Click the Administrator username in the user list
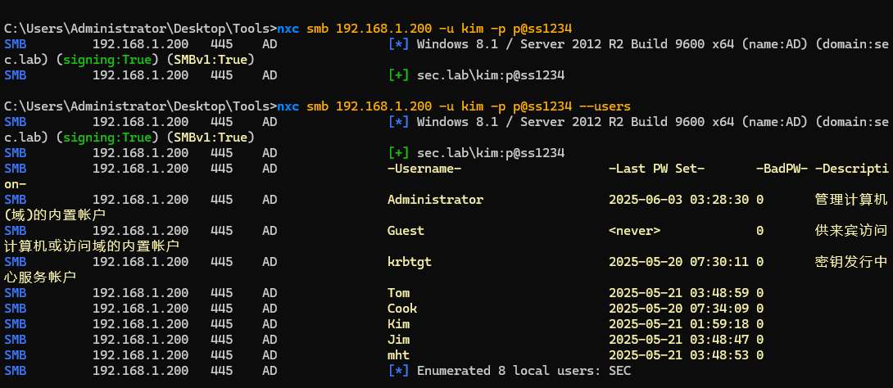 435,200
